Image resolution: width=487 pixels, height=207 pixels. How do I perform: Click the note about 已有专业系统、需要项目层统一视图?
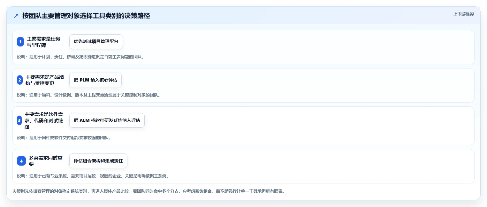[x=93, y=176]
